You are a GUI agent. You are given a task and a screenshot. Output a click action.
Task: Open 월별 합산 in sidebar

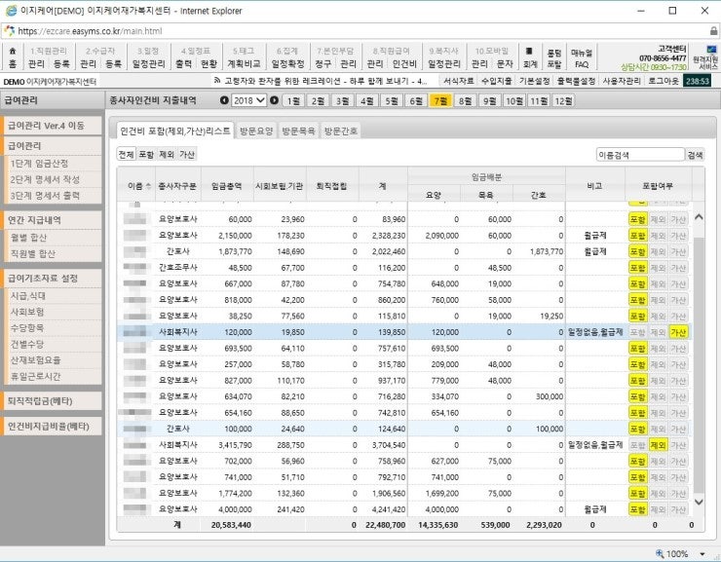pyautogui.click(x=55, y=237)
